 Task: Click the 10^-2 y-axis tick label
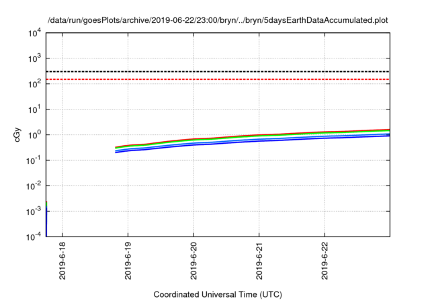(x=34, y=185)
